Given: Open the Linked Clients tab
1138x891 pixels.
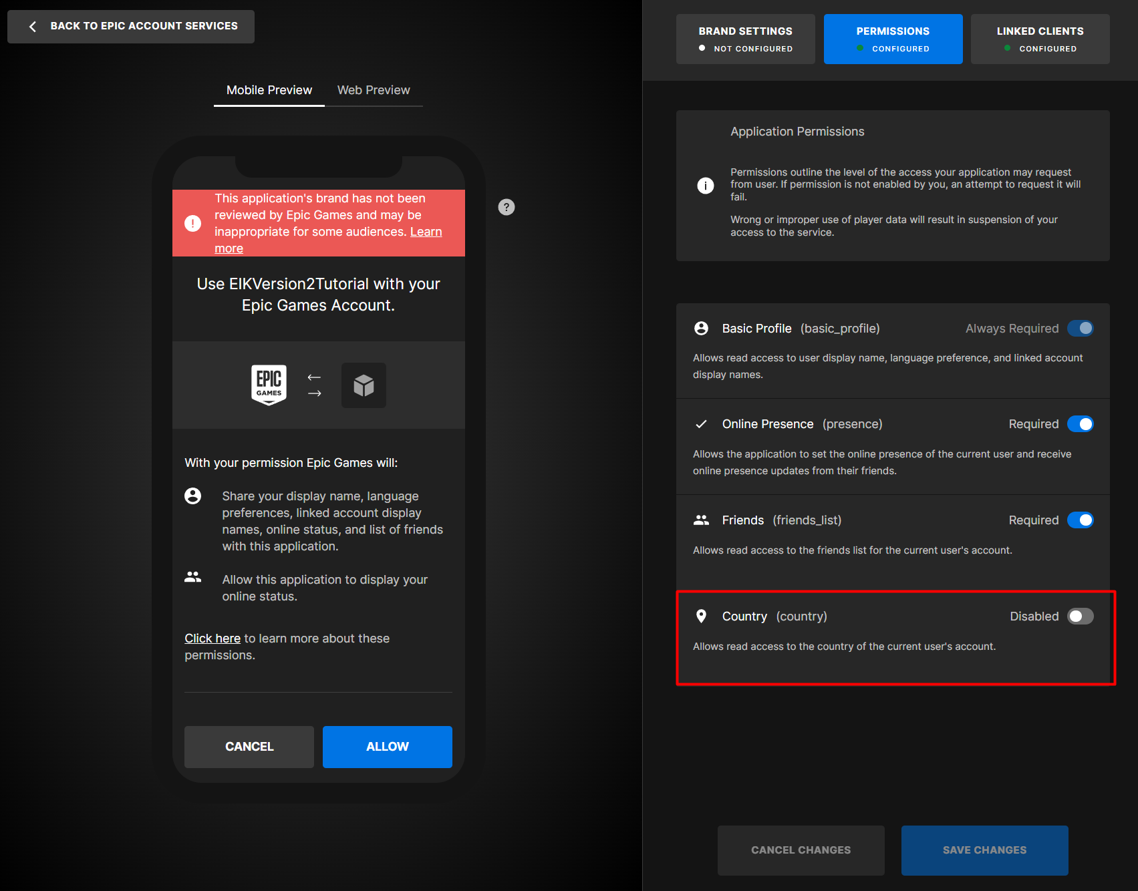Looking at the screenshot, I should click(x=1040, y=39).
